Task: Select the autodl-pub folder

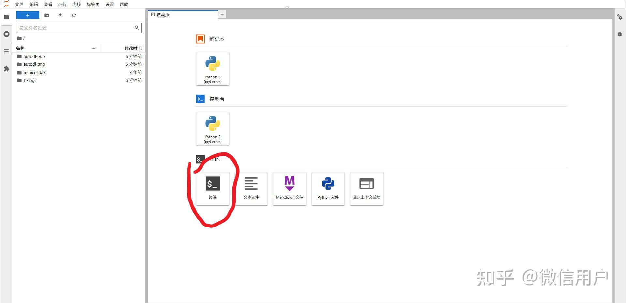Action: click(79, 56)
